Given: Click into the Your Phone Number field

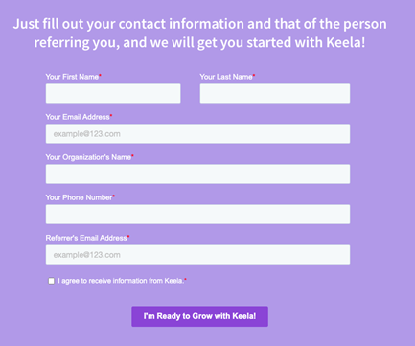Looking at the screenshot, I should 197,214.
